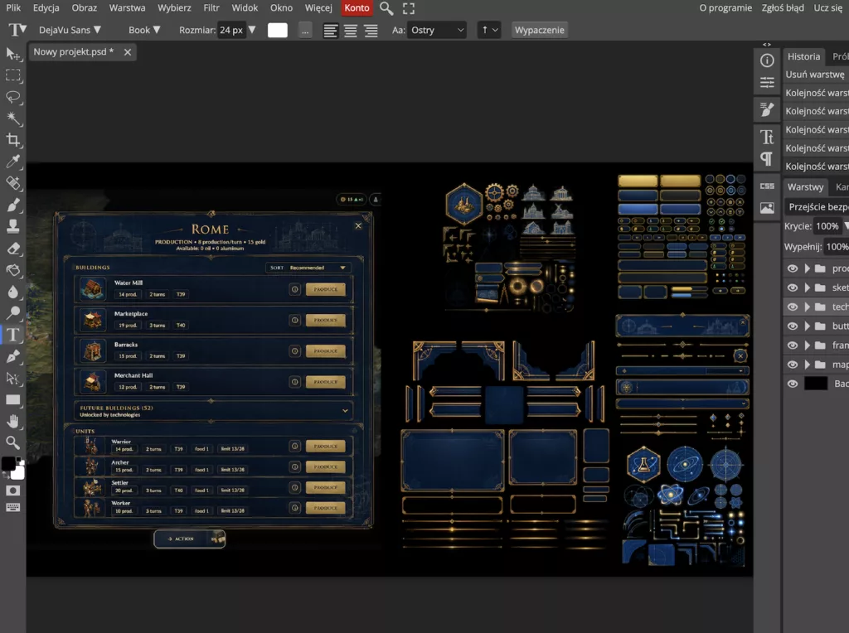Select the Type tool in toolbar

point(13,335)
